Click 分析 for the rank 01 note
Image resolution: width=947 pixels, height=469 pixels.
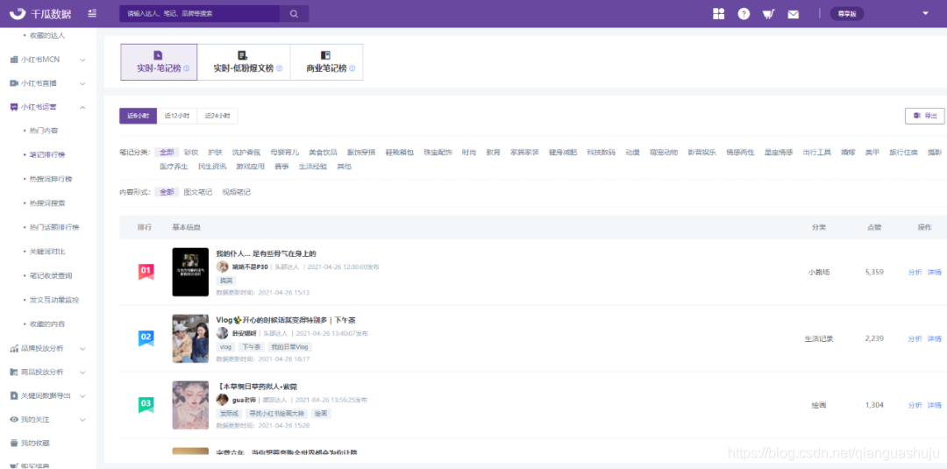(x=915, y=273)
